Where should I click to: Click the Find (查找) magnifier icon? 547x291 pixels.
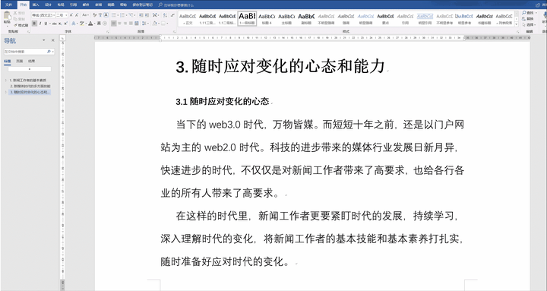tap(524, 13)
